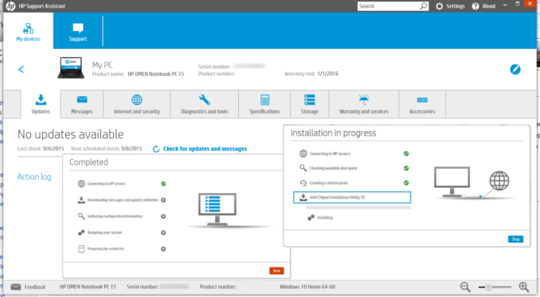
Task: Click the Windows 10 Home 64-bit status text
Action: tap(307, 287)
